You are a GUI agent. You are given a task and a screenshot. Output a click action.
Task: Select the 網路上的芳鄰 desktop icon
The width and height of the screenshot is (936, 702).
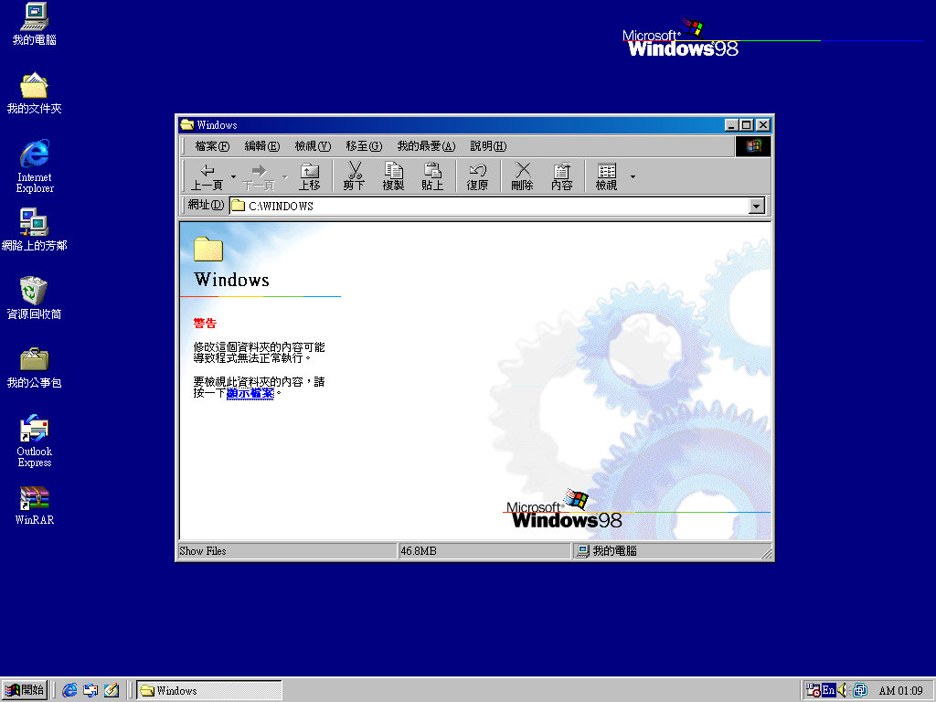(x=34, y=229)
